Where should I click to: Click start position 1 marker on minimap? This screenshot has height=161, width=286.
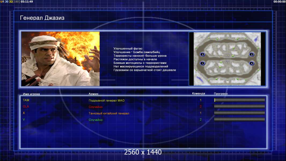(x=203, y=63)
